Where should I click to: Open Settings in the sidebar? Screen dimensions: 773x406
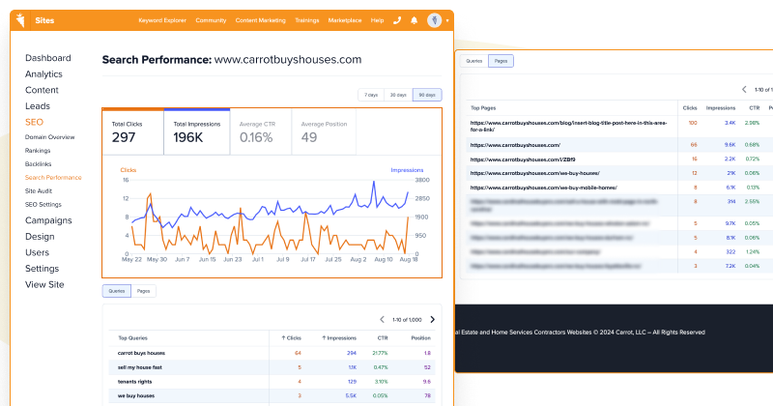pyautogui.click(x=42, y=269)
